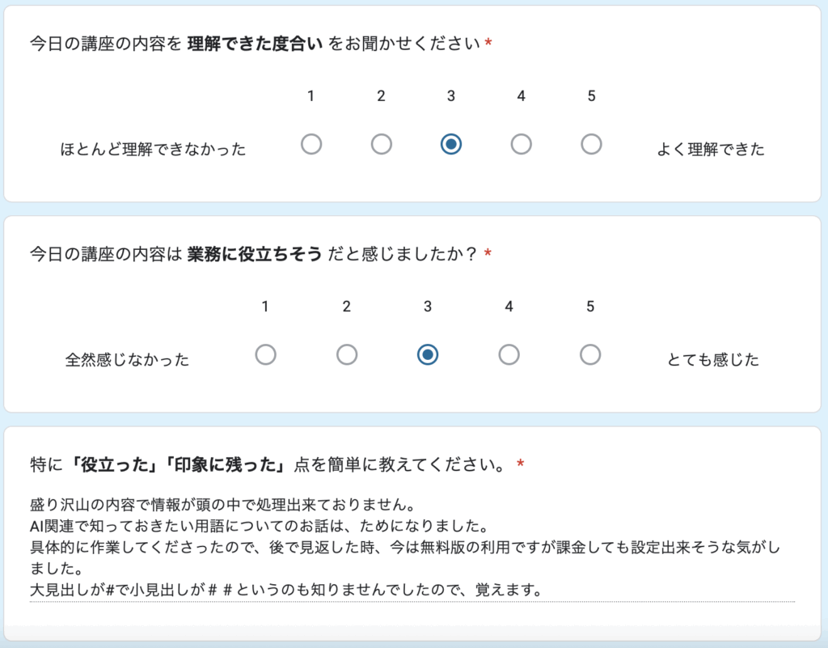
Task: Click selected rating 3 for 理解できた度合い
Action: [x=451, y=145]
